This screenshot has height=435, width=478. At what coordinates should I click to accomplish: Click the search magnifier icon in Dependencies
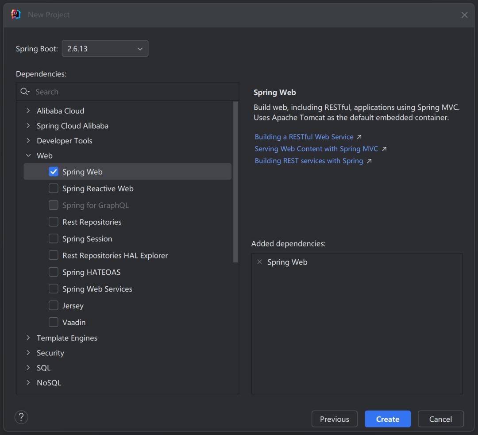pyautogui.click(x=25, y=92)
